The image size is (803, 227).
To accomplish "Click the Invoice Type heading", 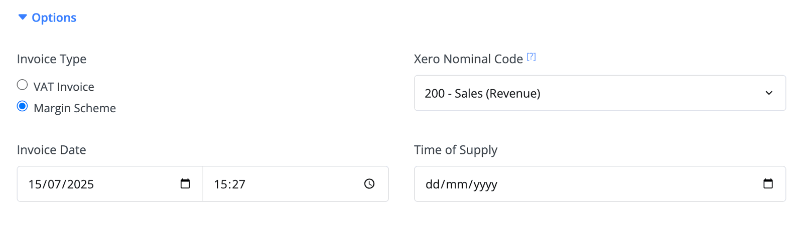I will pyautogui.click(x=52, y=59).
